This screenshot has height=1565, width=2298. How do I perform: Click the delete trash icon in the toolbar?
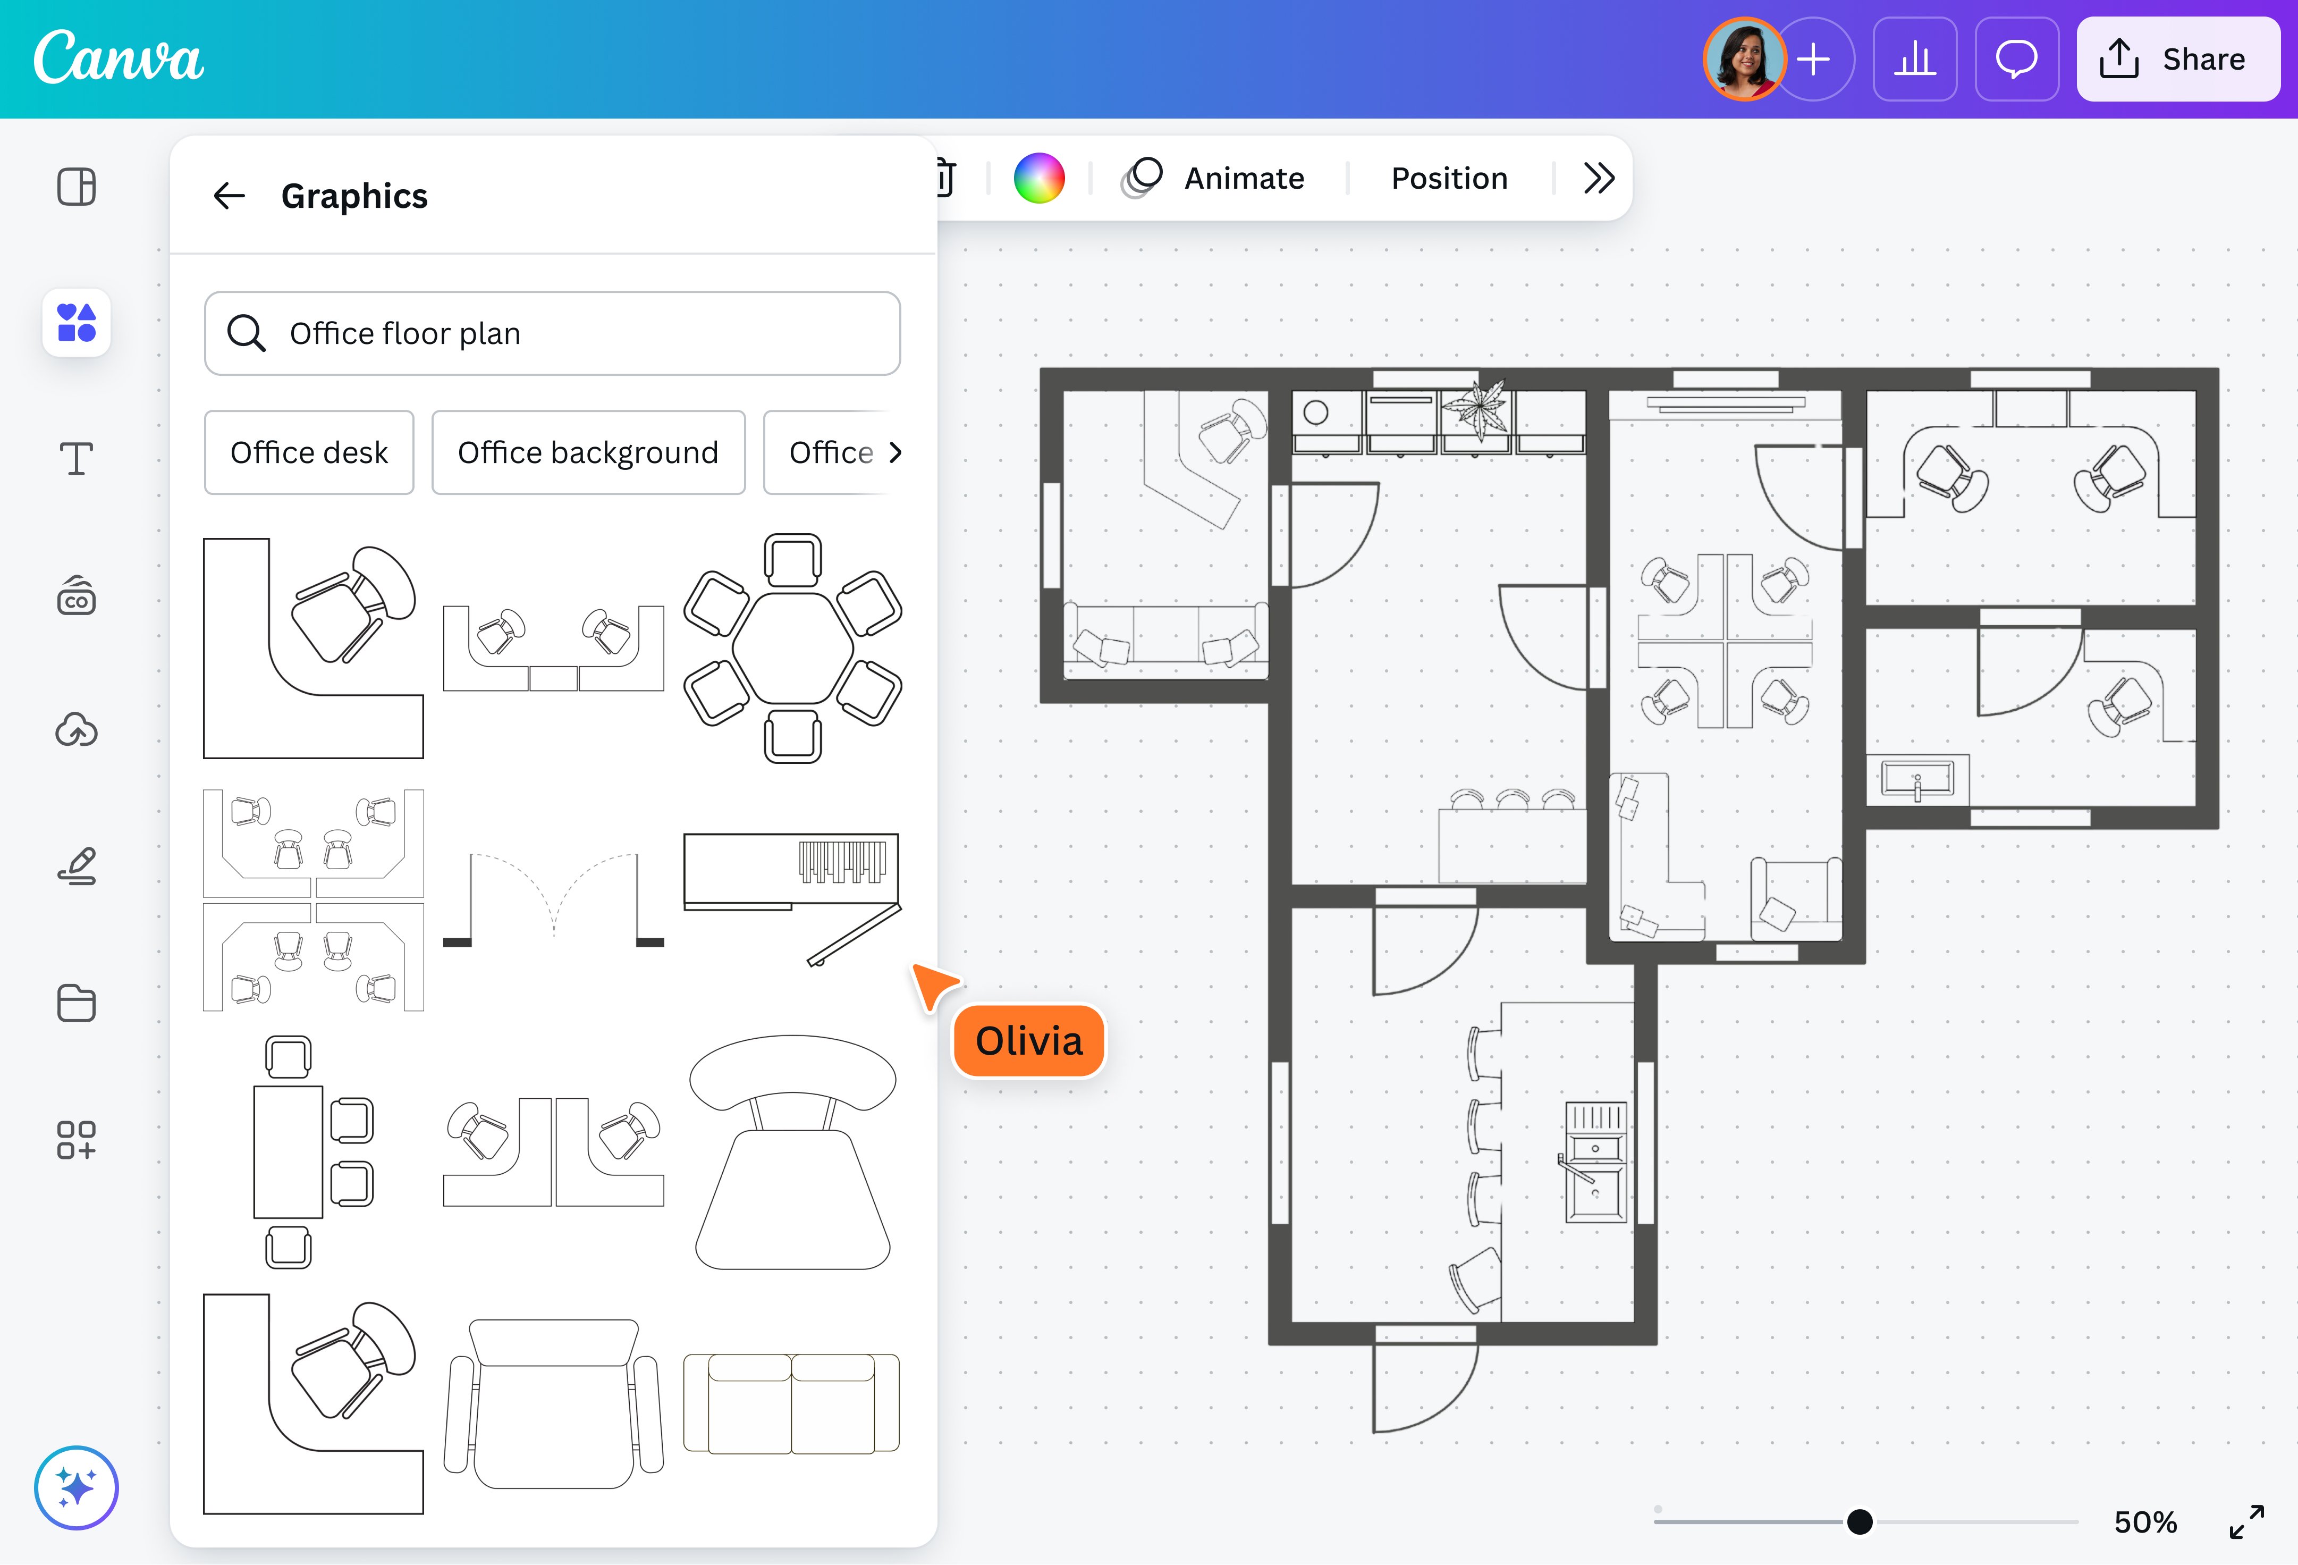click(941, 178)
